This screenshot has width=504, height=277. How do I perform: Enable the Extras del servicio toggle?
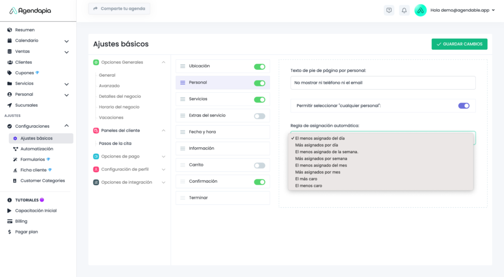click(x=259, y=116)
